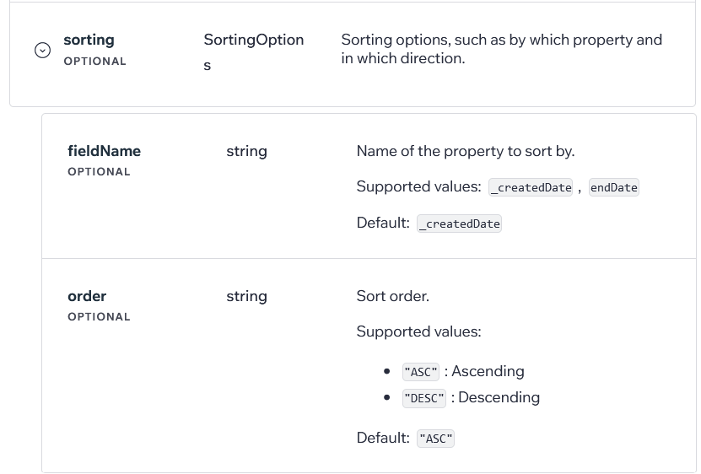Select the fieldName property name
Screen dimensions: 701x474
point(104,151)
